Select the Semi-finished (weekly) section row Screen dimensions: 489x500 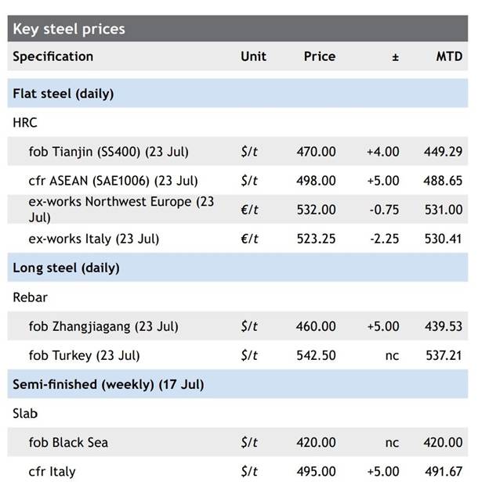coord(108,384)
